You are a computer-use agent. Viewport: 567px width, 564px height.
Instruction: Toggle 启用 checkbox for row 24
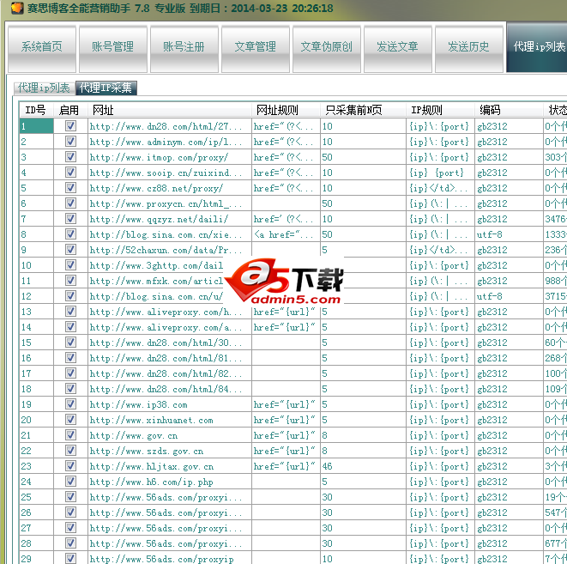70,482
